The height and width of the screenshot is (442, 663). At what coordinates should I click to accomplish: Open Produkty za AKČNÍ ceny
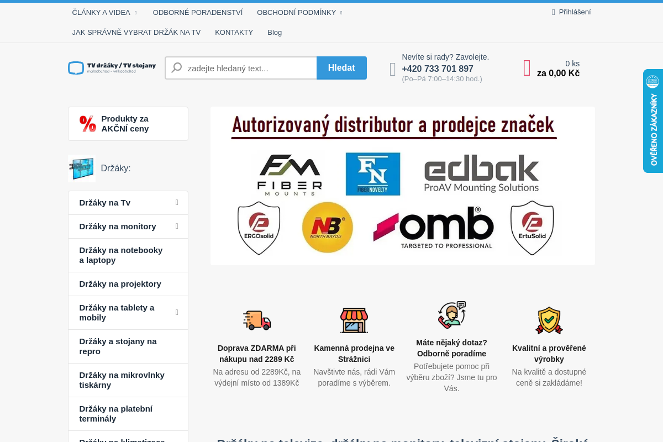[x=128, y=124]
